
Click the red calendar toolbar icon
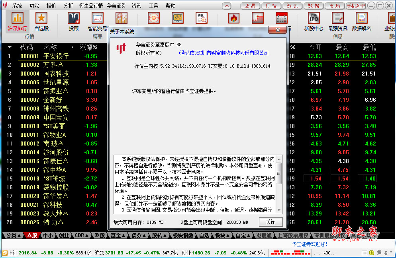point(282,18)
